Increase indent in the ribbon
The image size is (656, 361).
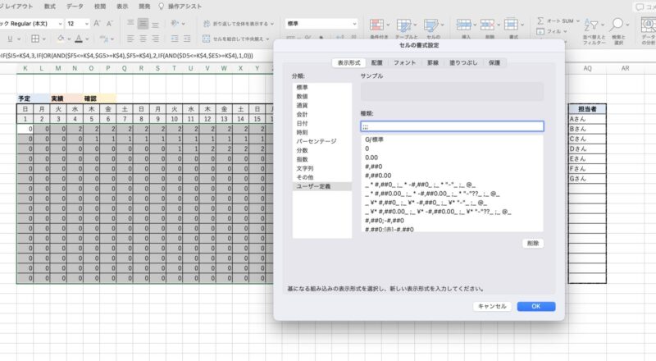point(187,39)
